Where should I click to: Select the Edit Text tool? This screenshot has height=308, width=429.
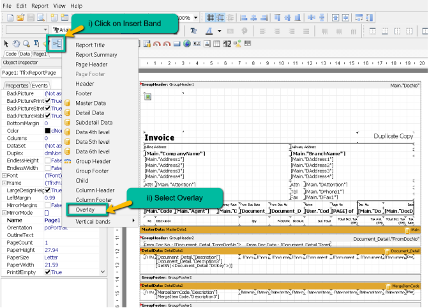pos(36,43)
